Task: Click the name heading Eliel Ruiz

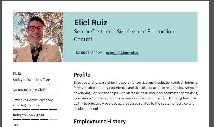Action: click(x=90, y=23)
